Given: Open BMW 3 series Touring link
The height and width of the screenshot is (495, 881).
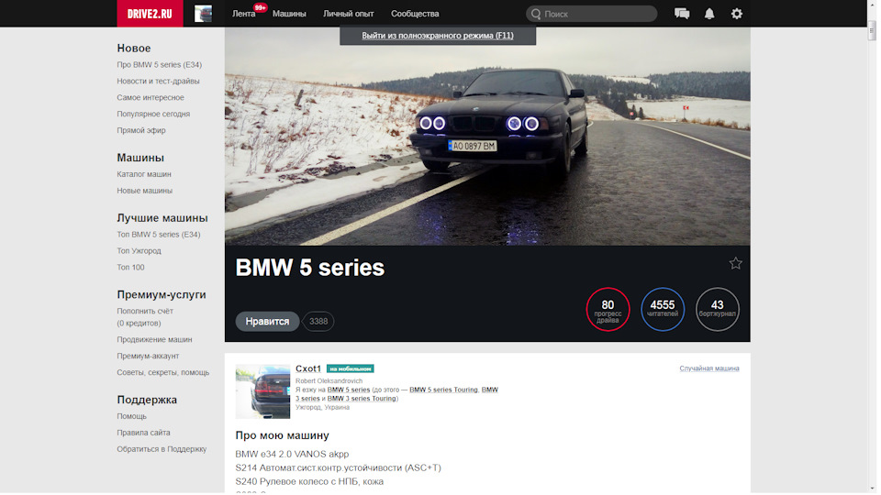Looking at the screenshot, I should click(x=362, y=399).
